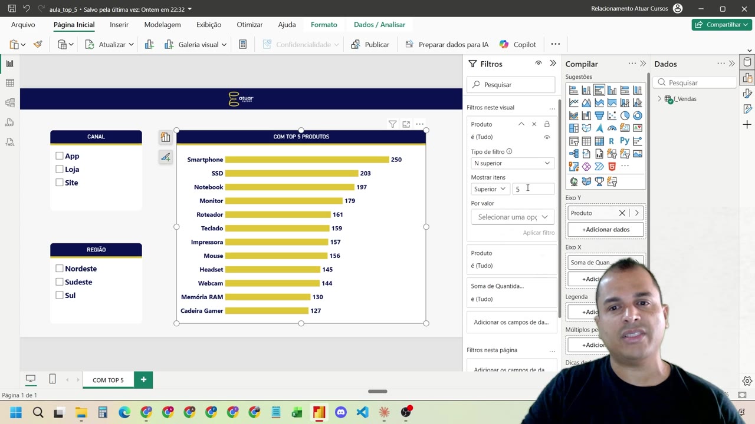Open the Tipo de filtro dropdown
The width and height of the screenshot is (755, 424).
click(512, 163)
